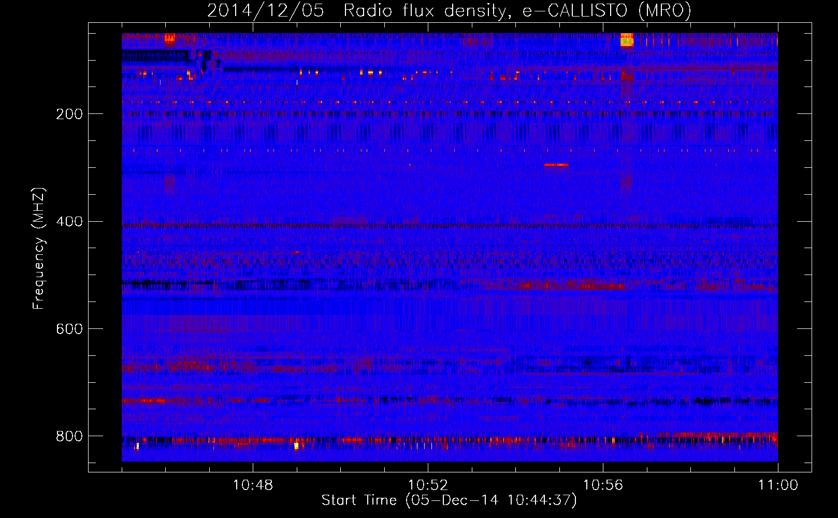Click the 200 frequency tick label

point(69,114)
